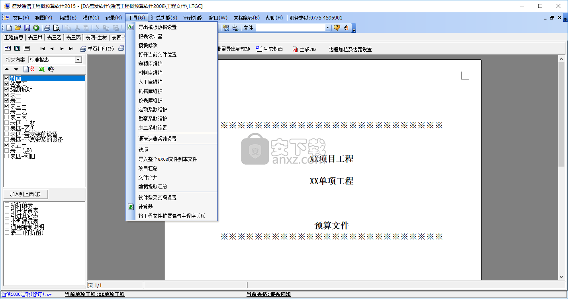Click the page icon with red 设
Viewport: 568px width, 299px height.
click(29, 69)
